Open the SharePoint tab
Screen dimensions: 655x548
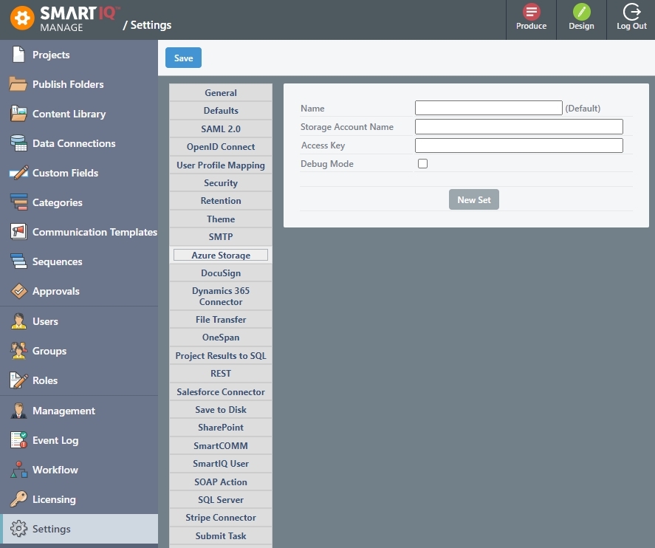point(221,428)
